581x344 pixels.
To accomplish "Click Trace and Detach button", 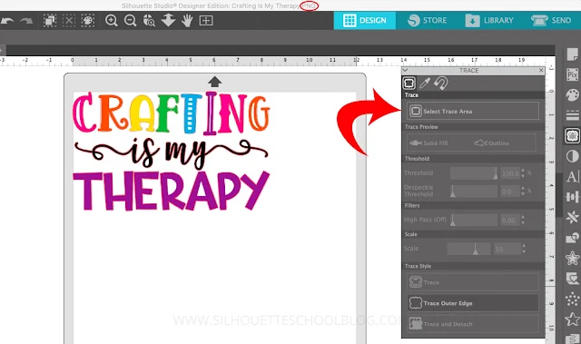I will pyautogui.click(x=472, y=324).
